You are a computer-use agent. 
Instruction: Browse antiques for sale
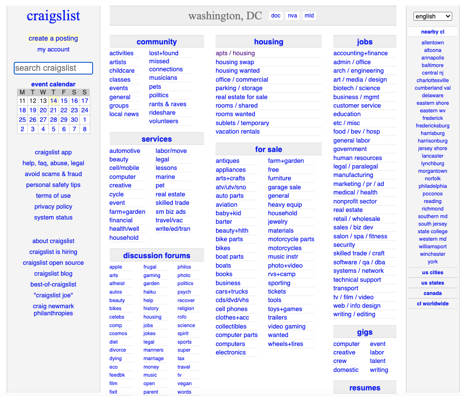click(227, 161)
